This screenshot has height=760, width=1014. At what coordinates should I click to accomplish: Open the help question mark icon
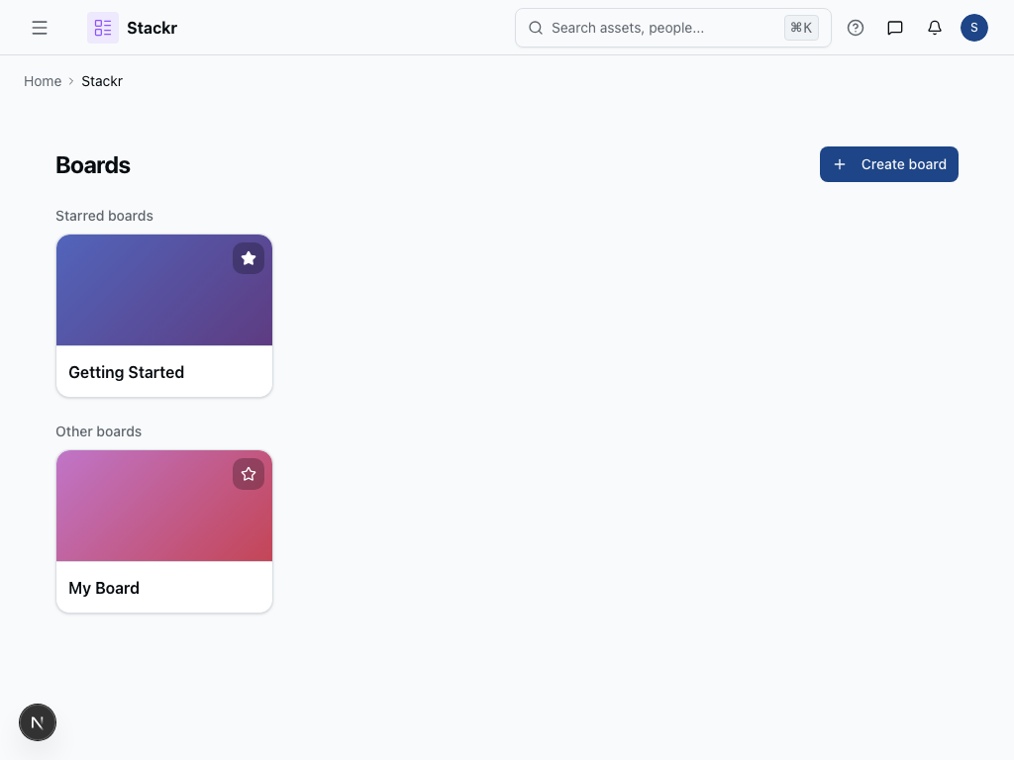tap(856, 28)
